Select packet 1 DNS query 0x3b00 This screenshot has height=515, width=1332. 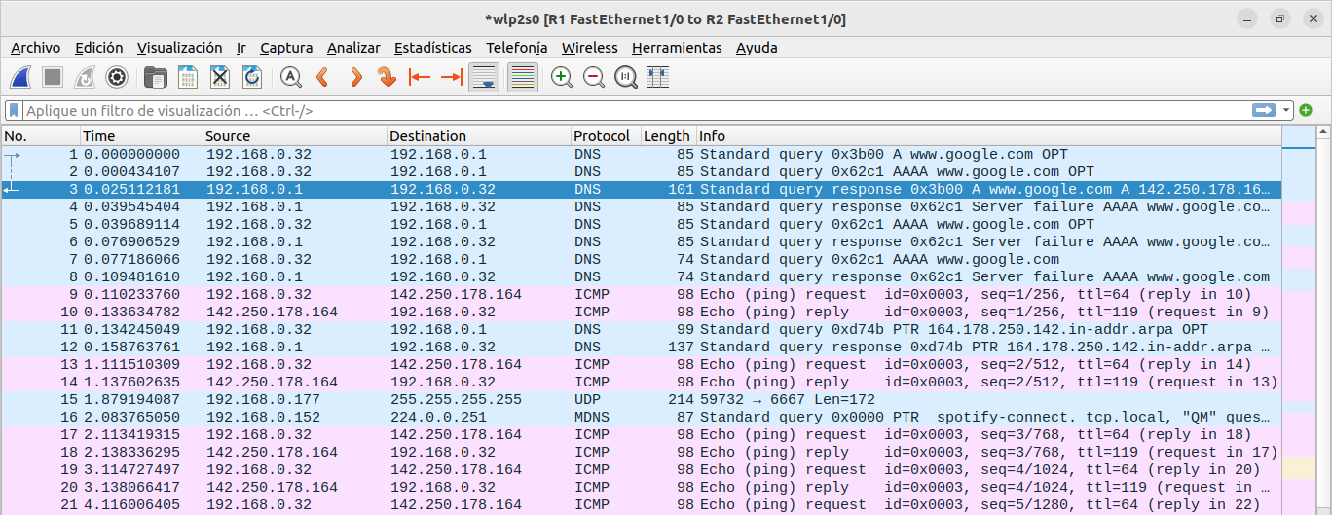click(x=642, y=154)
